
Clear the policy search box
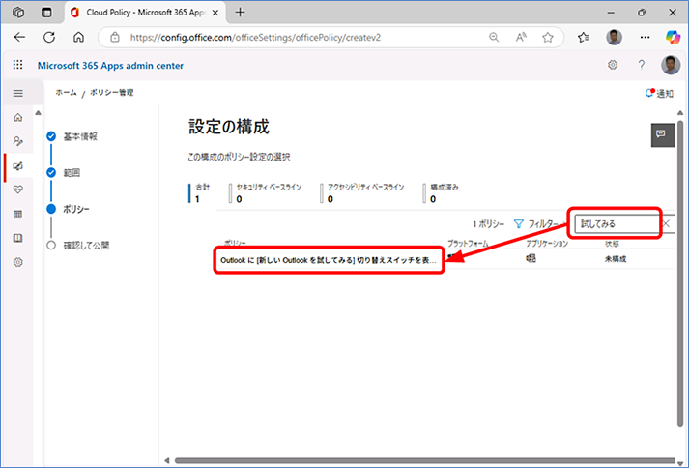(x=667, y=224)
